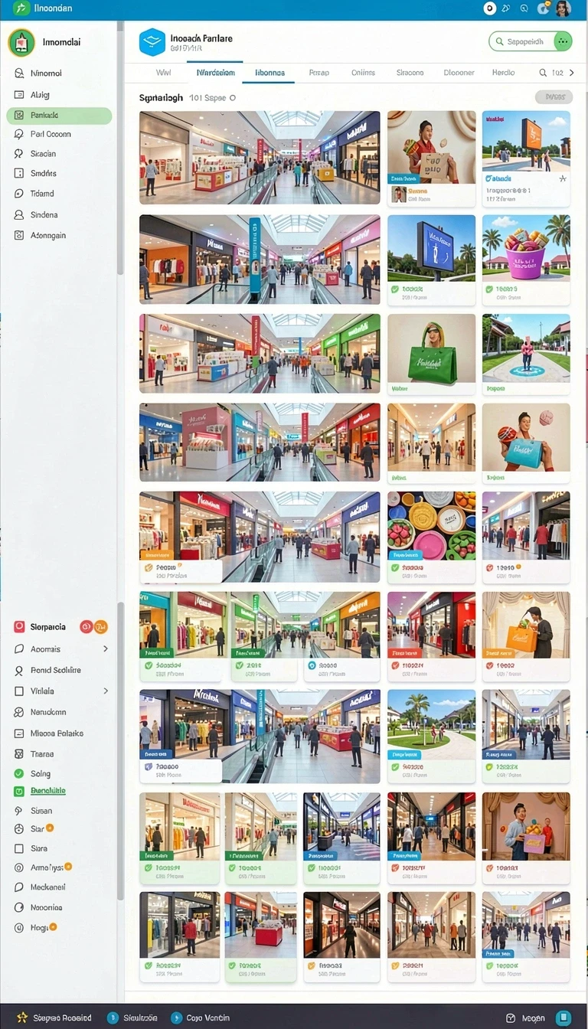This screenshot has width=588, height=1029.
Task: Toggle the Virlala square checkbox
Action: [19, 691]
